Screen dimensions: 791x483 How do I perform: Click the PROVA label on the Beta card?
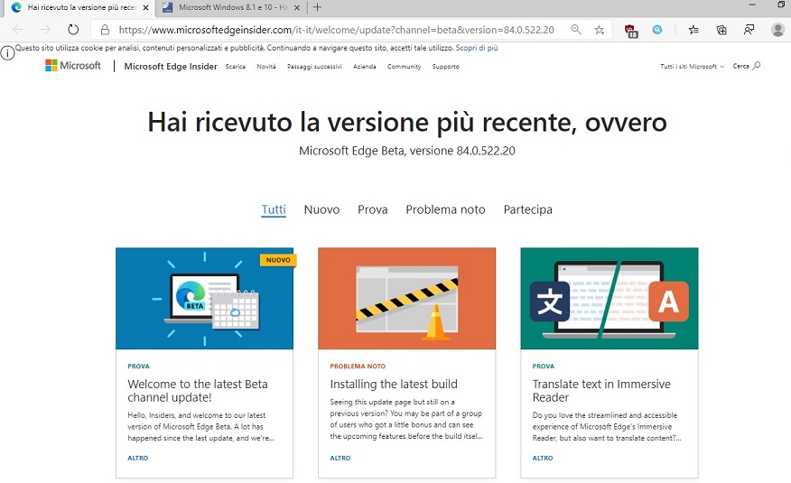(138, 366)
